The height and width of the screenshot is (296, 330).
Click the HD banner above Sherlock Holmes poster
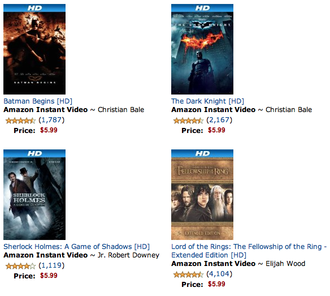(34, 153)
